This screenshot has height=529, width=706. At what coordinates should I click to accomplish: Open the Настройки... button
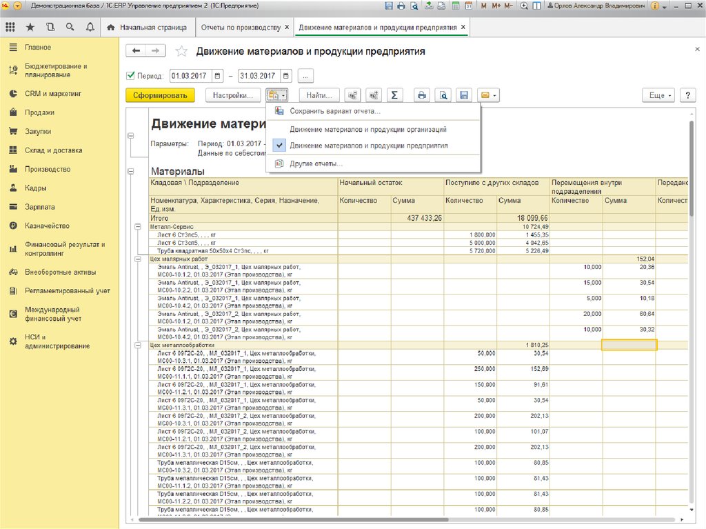point(233,96)
